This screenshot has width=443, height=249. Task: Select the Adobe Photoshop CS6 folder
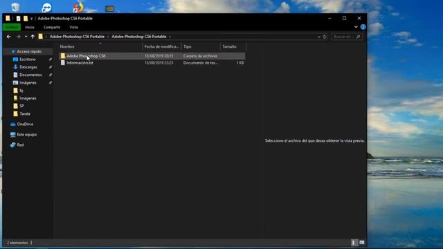152,56
